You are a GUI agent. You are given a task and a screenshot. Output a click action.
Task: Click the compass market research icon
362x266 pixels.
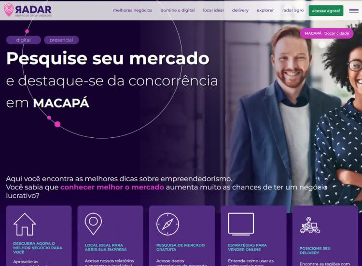point(167,224)
